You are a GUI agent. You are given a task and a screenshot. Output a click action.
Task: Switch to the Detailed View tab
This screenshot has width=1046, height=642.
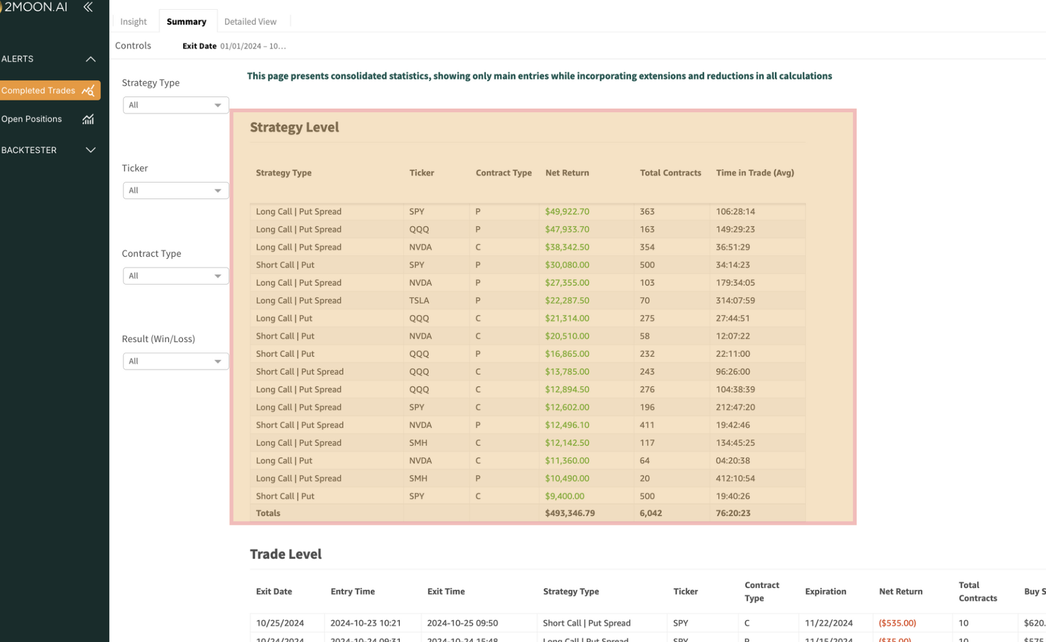[x=250, y=22]
